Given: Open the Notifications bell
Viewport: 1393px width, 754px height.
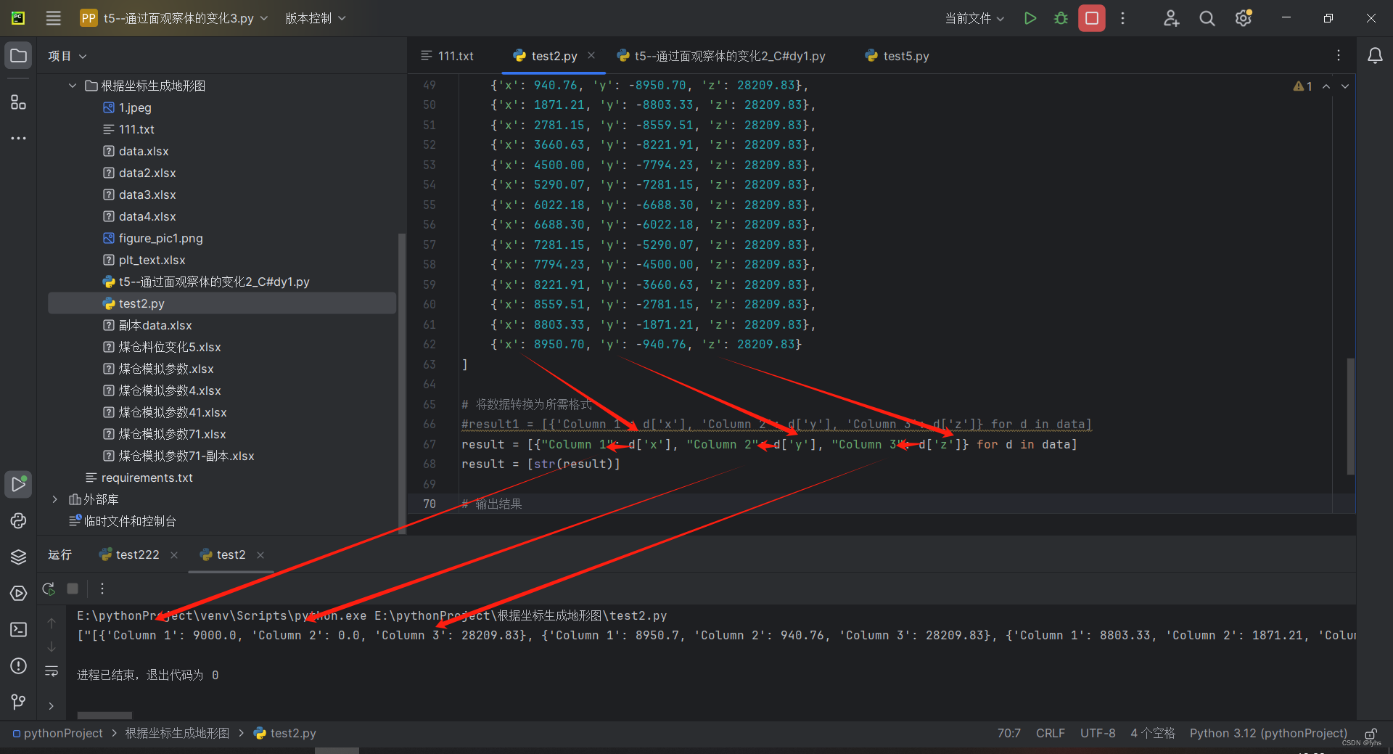Looking at the screenshot, I should click(1375, 56).
